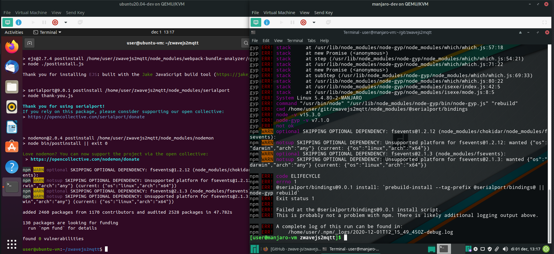Open Firefox from the Ubuntu dock
The height and width of the screenshot is (254, 554).
pyautogui.click(x=12, y=47)
